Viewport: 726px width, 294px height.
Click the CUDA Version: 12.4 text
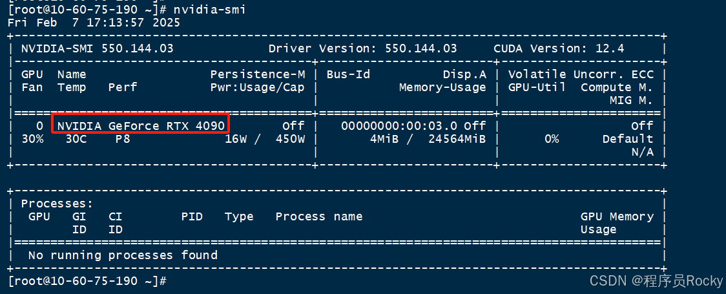tap(559, 48)
